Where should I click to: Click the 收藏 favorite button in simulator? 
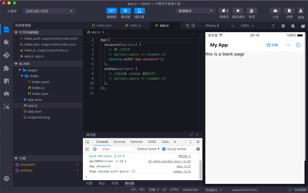[272, 45]
